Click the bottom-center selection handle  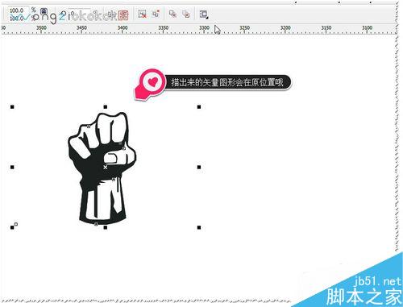coord(106,227)
